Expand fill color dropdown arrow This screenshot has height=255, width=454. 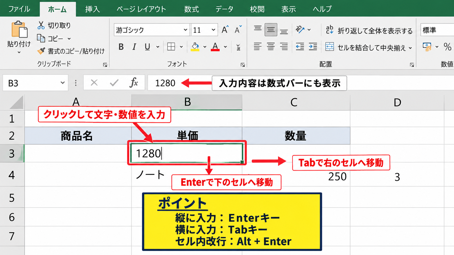coord(205,47)
